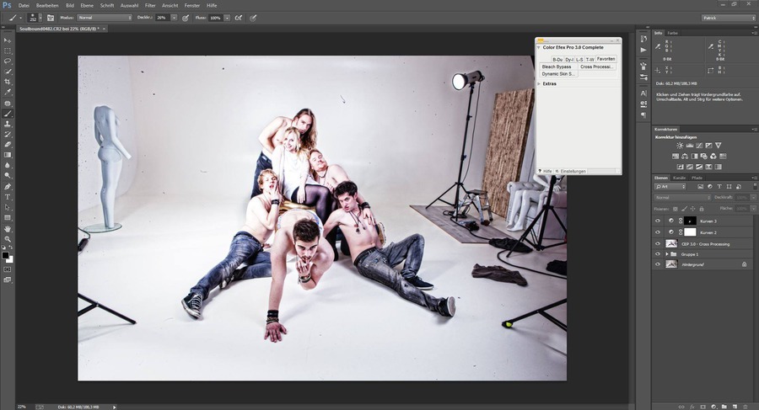This screenshot has height=410, width=759.
Task: Select the Clone Stamp tool
Action: (8, 124)
